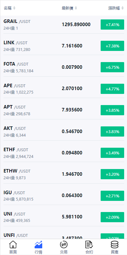The height and width of the screenshot is (255, 127).
Task: Sort the list by 名稱 arrows
Action: pos(14,8)
